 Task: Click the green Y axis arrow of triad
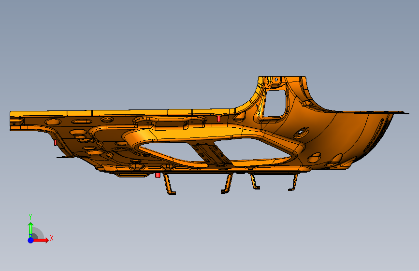point(31,230)
